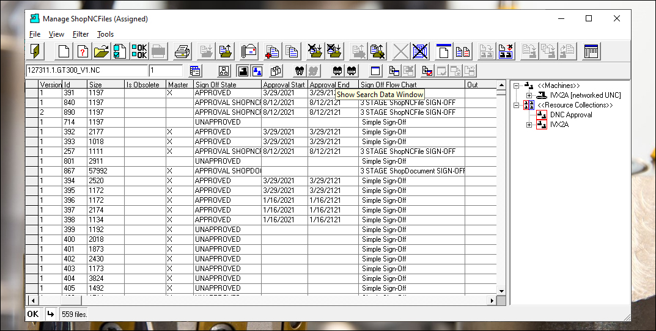The image size is (656, 331).
Task: Click the small binoculars search icon
Action: pos(299,71)
